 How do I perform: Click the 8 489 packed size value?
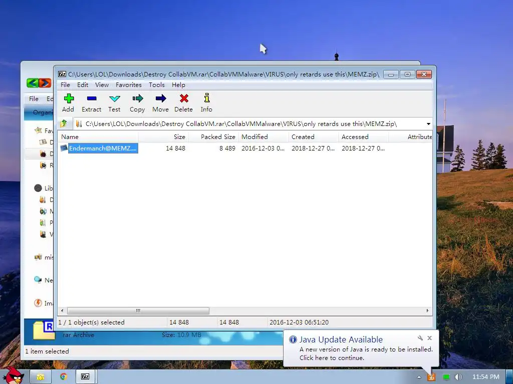coord(227,148)
